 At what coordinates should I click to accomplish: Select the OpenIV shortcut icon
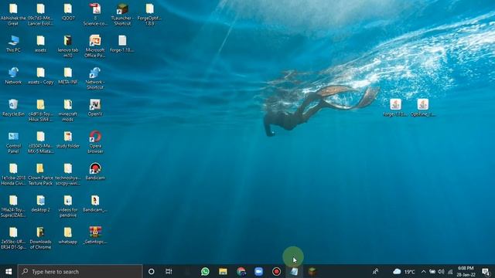[x=95, y=107]
